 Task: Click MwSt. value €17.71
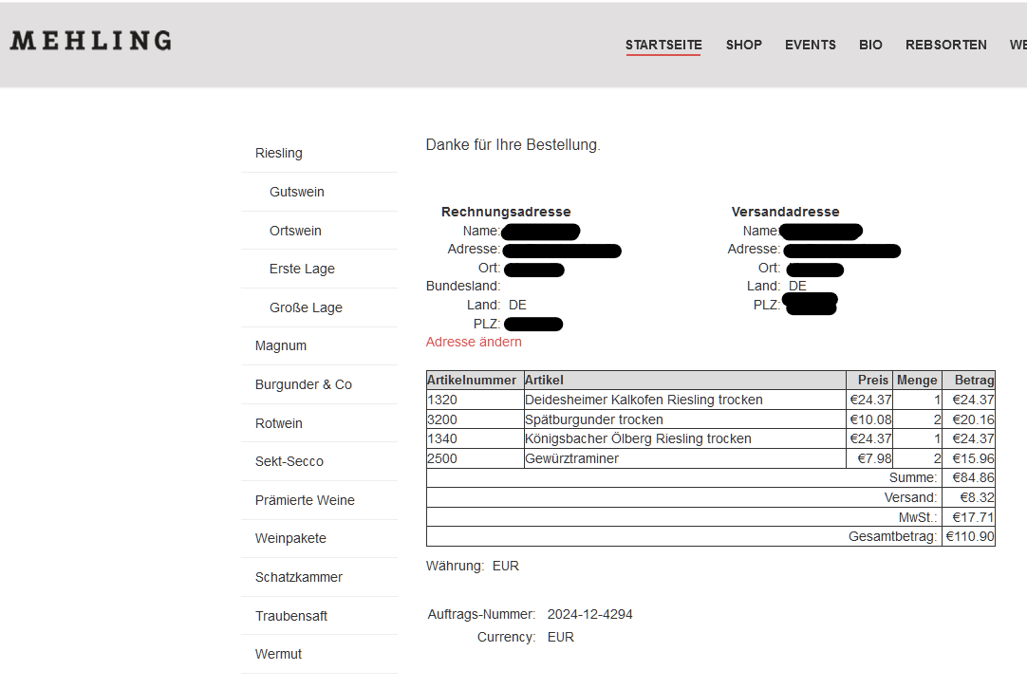pyautogui.click(x=973, y=516)
